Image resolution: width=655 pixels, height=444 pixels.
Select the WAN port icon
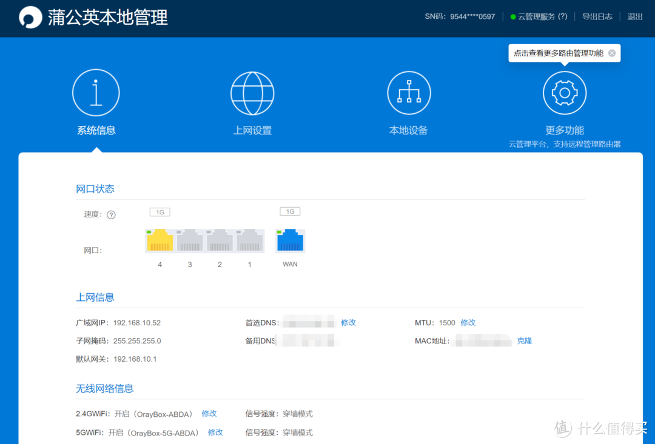pos(290,240)
